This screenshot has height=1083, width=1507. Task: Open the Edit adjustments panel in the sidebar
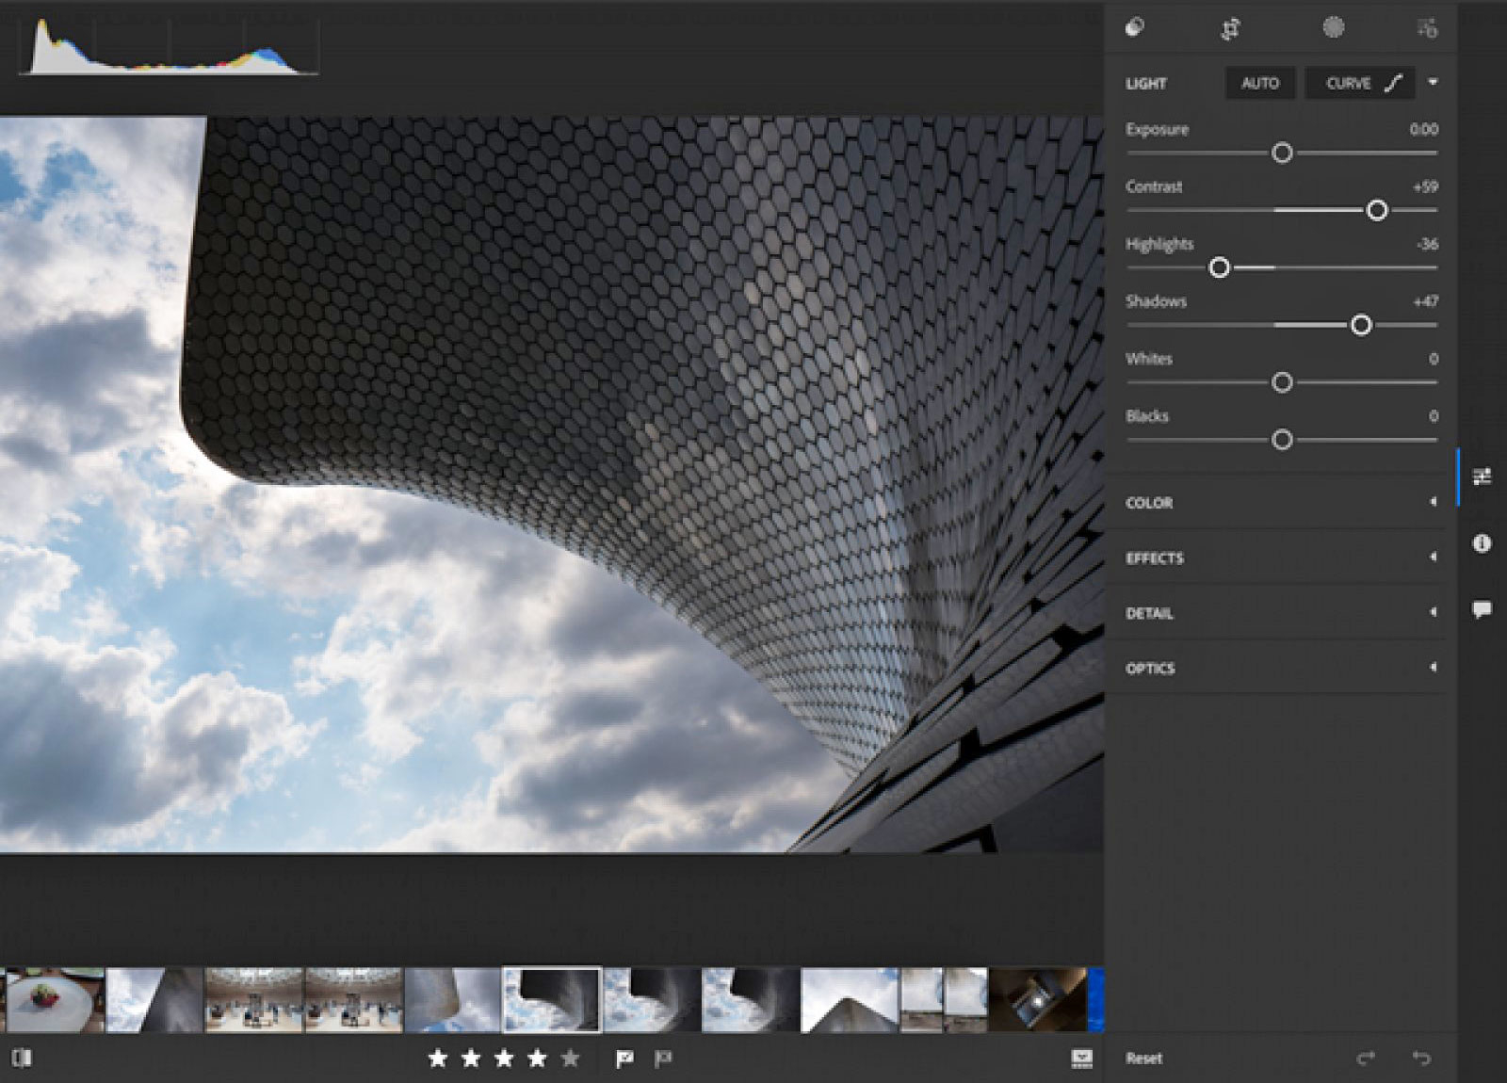coord(1482,477)
